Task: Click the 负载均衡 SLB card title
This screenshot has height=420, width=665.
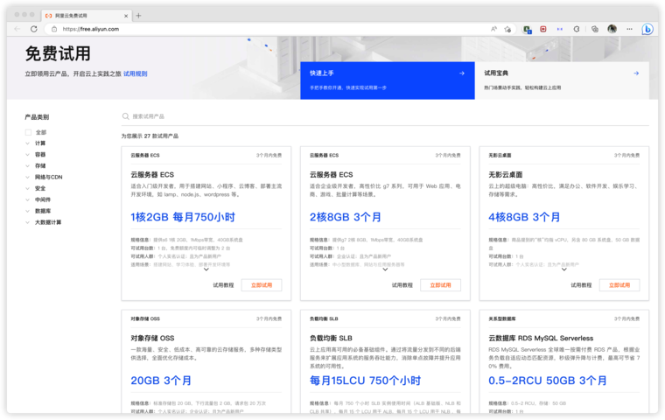Action: pyautogui.click(x=331, y=338)
